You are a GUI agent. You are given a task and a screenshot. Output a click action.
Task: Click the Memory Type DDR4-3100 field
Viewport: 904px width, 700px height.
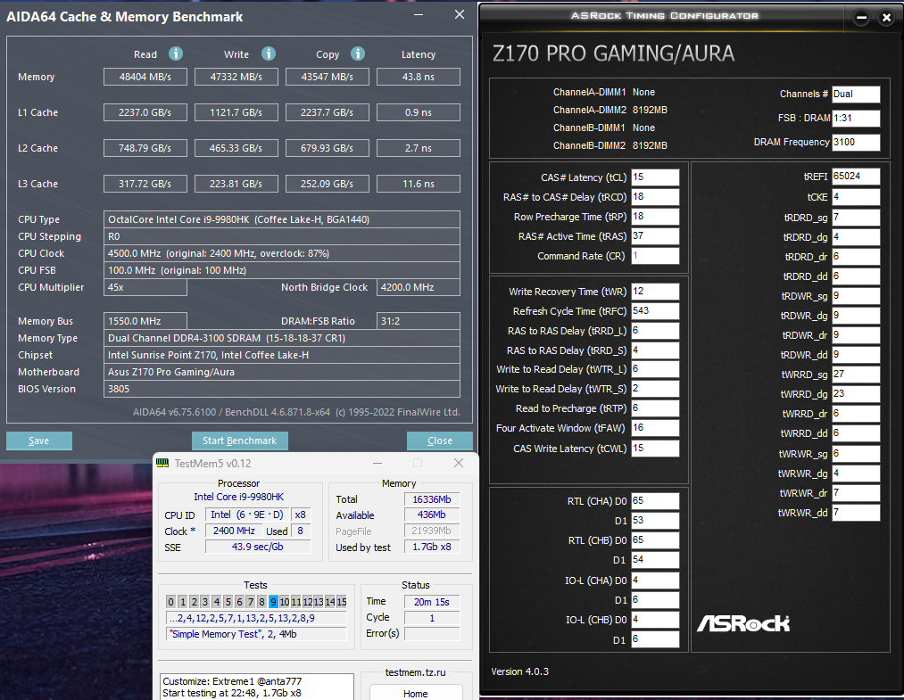(x=282, y=338)
